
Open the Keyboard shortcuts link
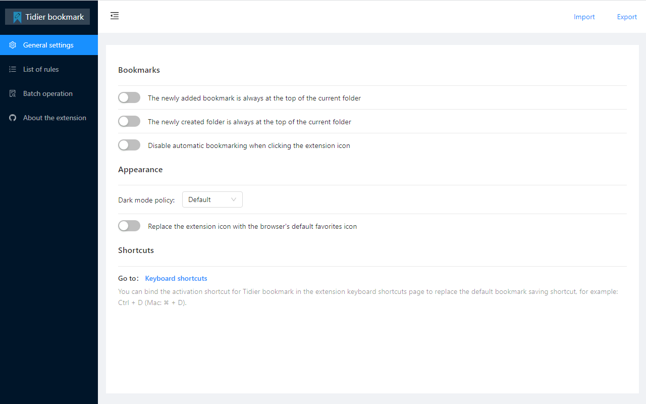pos(176,278)
